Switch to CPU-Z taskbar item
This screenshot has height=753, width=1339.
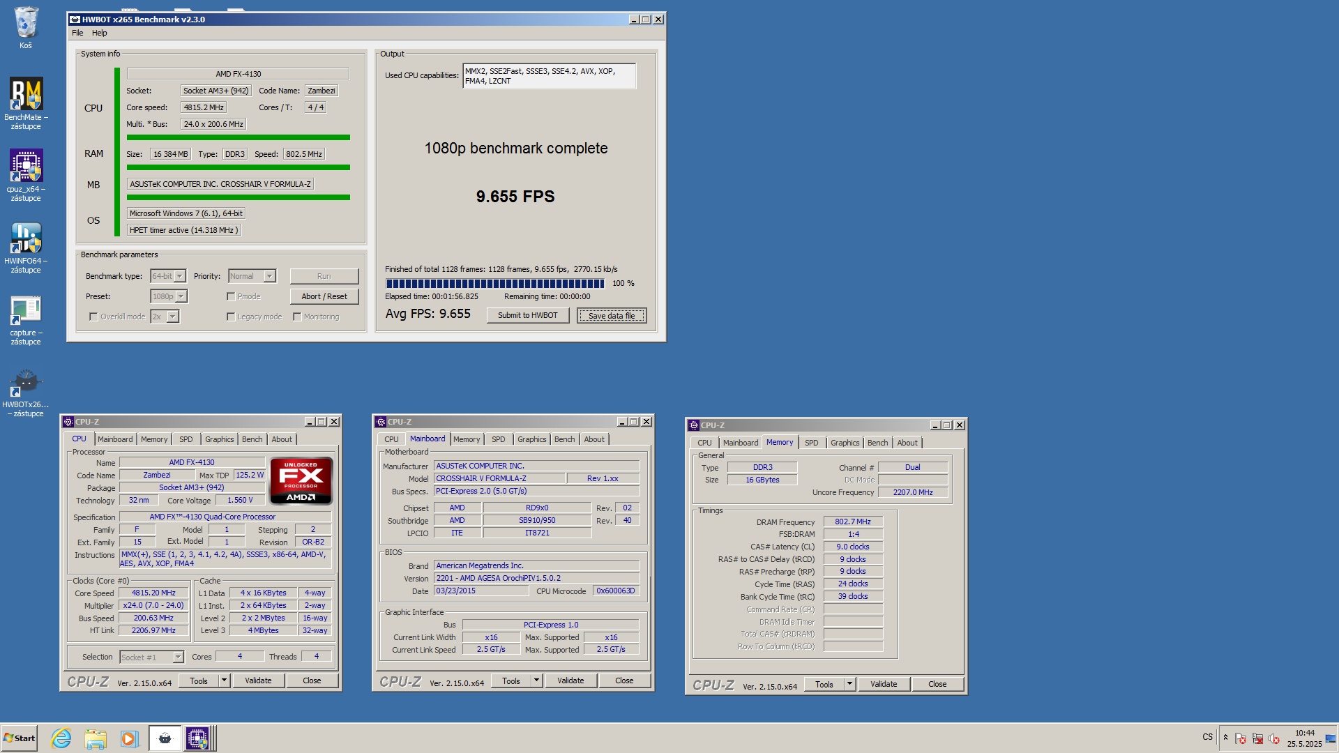click(197, 738)
